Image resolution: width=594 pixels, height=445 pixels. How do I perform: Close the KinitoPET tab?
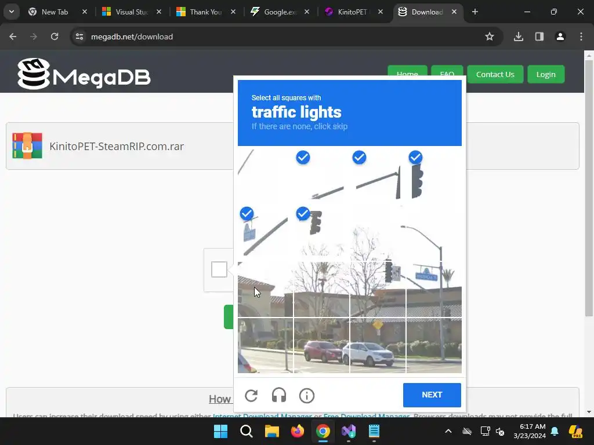click(x=381, y=12)
